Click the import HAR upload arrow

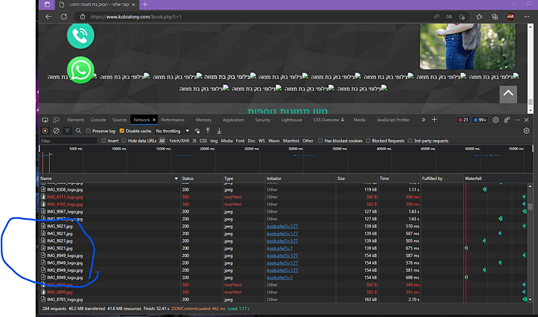tap(208, 131)
